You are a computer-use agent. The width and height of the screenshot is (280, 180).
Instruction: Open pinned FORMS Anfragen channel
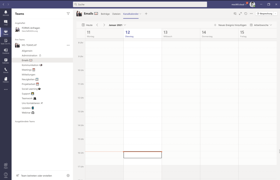[x=42, y=29]
